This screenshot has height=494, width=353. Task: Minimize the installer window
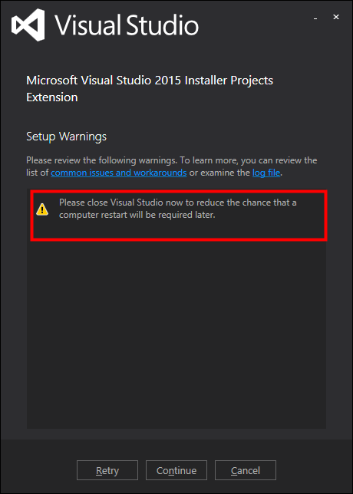pos(315,18)
